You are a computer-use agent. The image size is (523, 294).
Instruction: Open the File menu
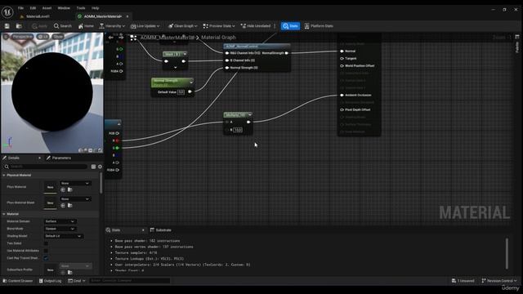[x=20, y=8]
